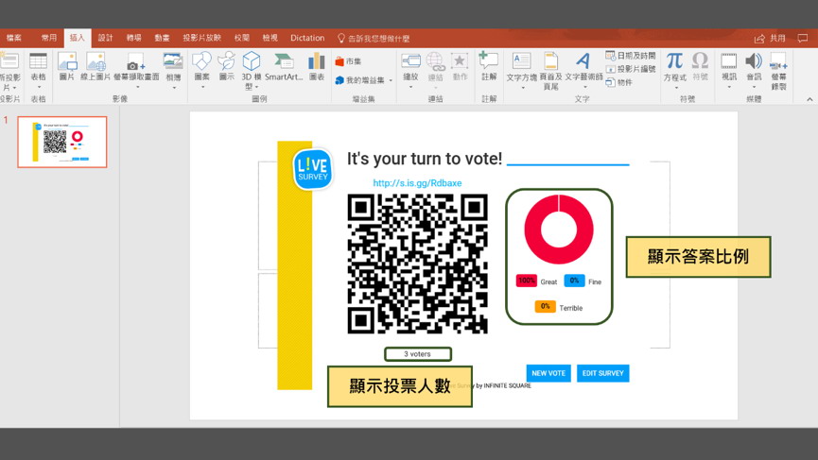
Task: Select the red 100% Great legend swatch
Action: pyautogui.click(x=527, y=281)
